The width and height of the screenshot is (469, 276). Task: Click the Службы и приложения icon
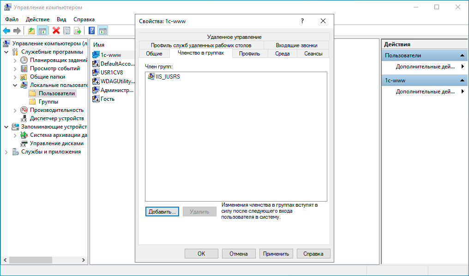coord(15,152)
